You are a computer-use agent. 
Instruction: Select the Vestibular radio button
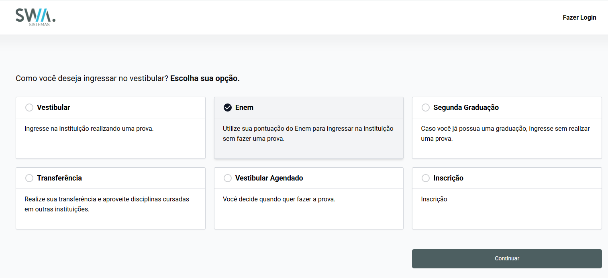(29, 108)
